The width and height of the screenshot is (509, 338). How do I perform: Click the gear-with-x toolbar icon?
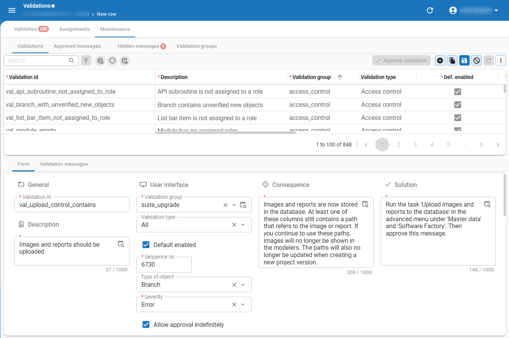coord(101,61)
